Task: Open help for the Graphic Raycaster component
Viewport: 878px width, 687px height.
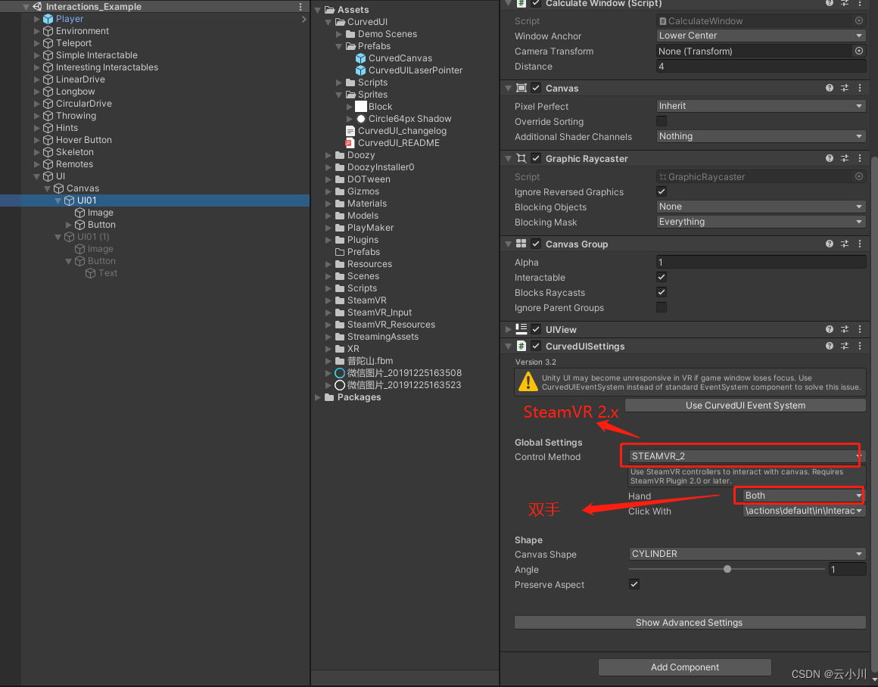Action: (830, 158)
